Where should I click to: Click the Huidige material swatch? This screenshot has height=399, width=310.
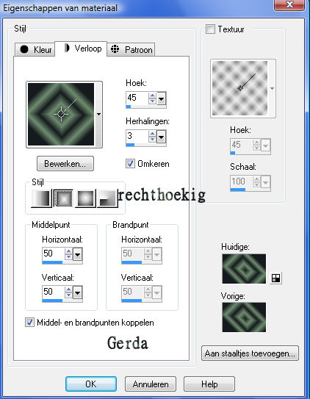tap(244, 269)
